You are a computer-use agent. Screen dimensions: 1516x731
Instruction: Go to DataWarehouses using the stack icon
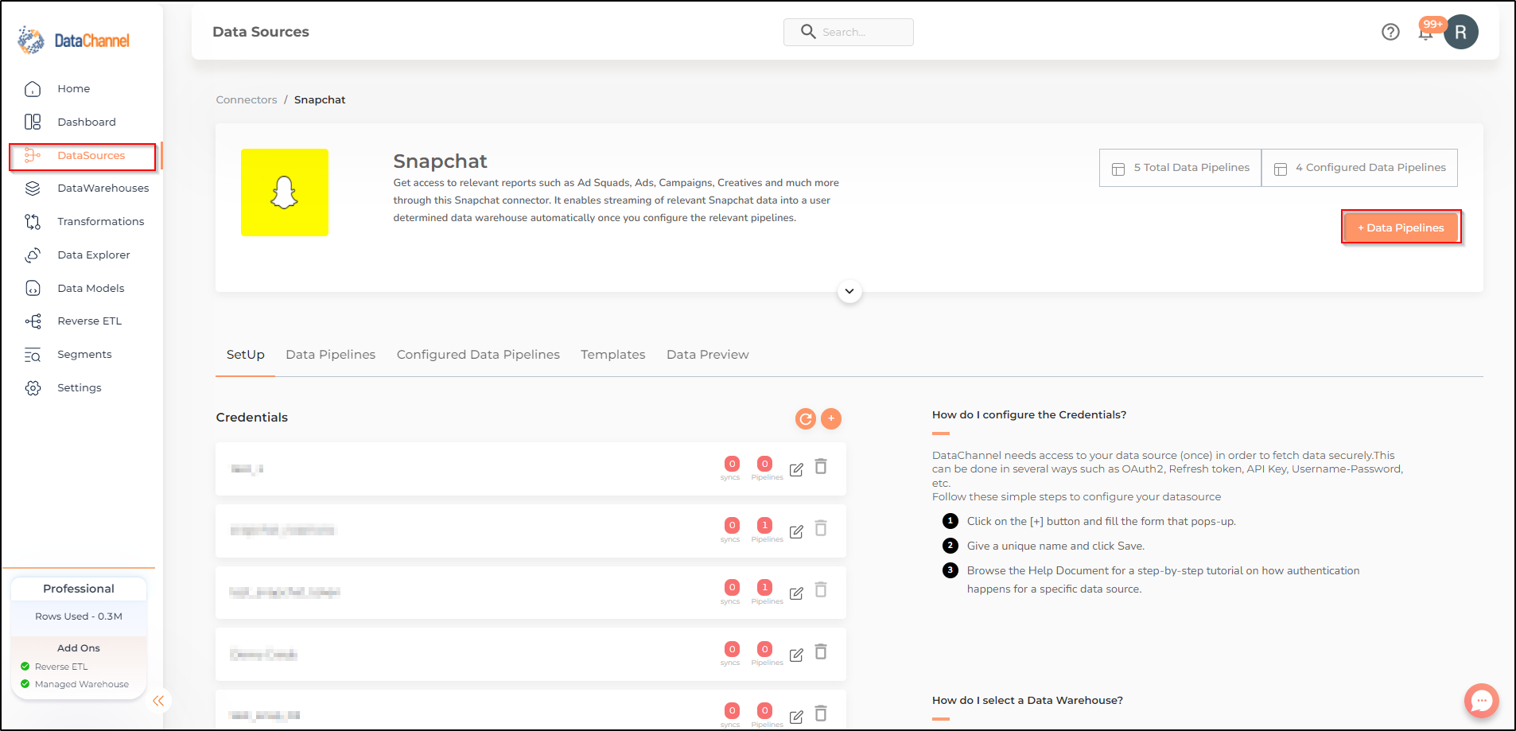click(33, 189)
